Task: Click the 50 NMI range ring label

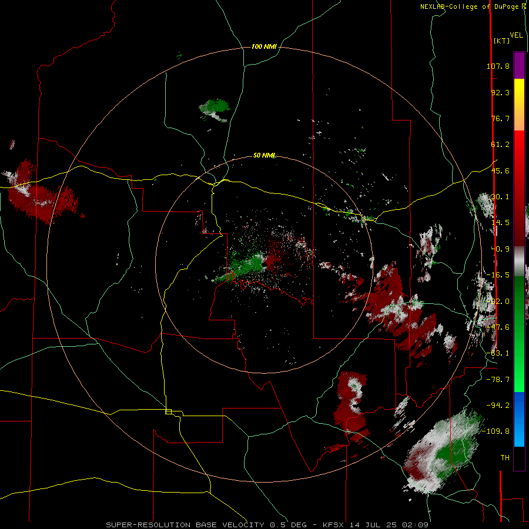Action: pos(264,156)
